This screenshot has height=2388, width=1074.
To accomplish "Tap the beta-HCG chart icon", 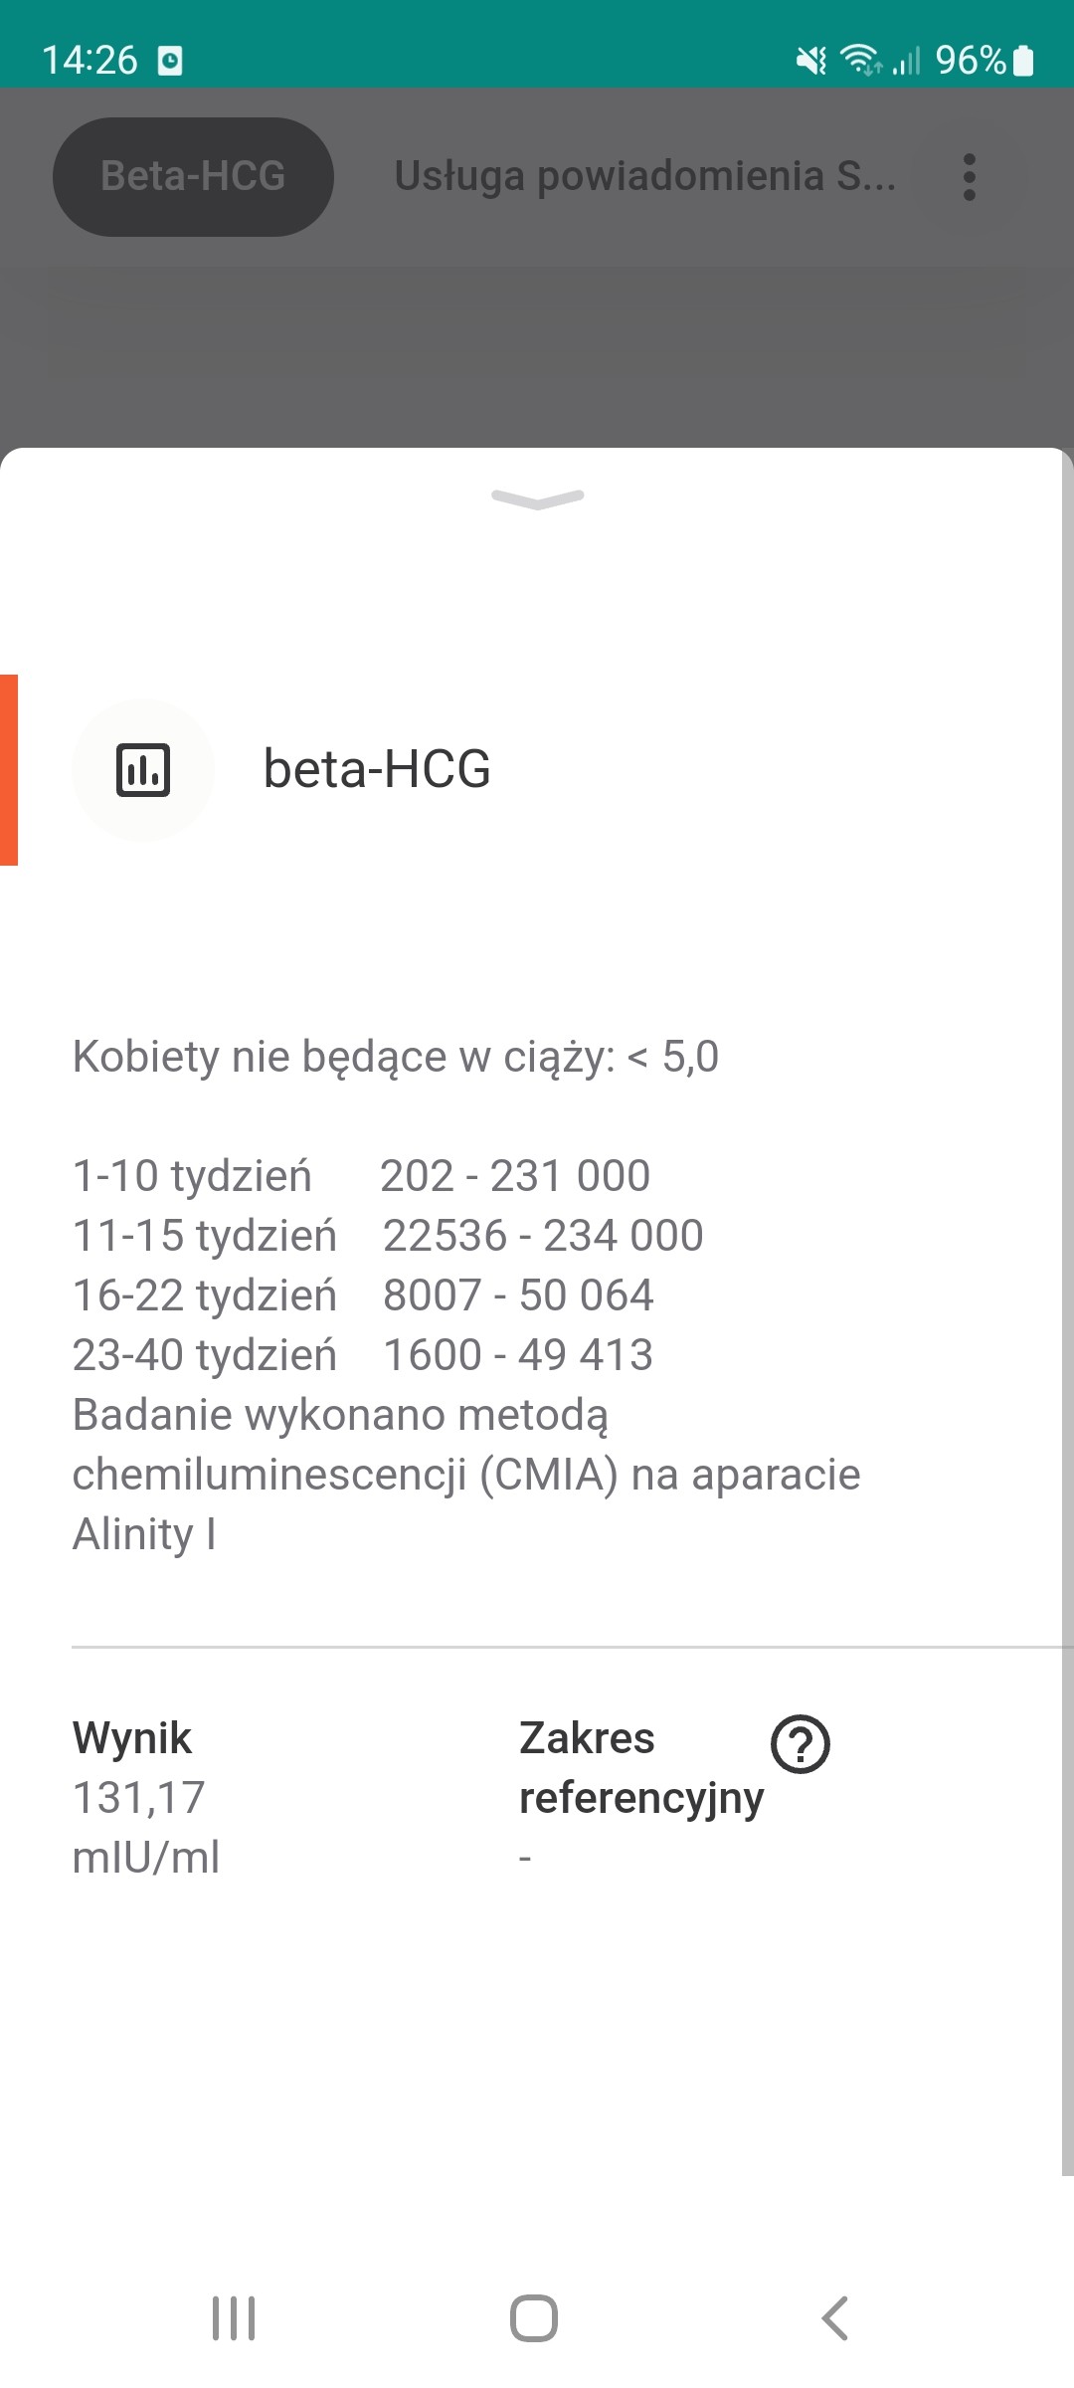I will [143, 770].
